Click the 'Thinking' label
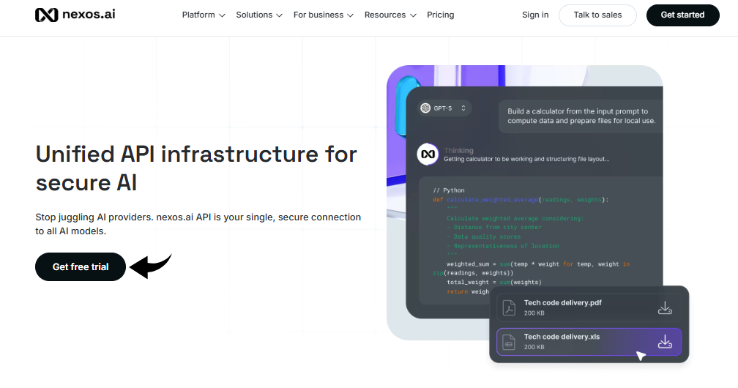Viewport: 738px width, 388px height. pyautogui.click(x=458, y=150)
